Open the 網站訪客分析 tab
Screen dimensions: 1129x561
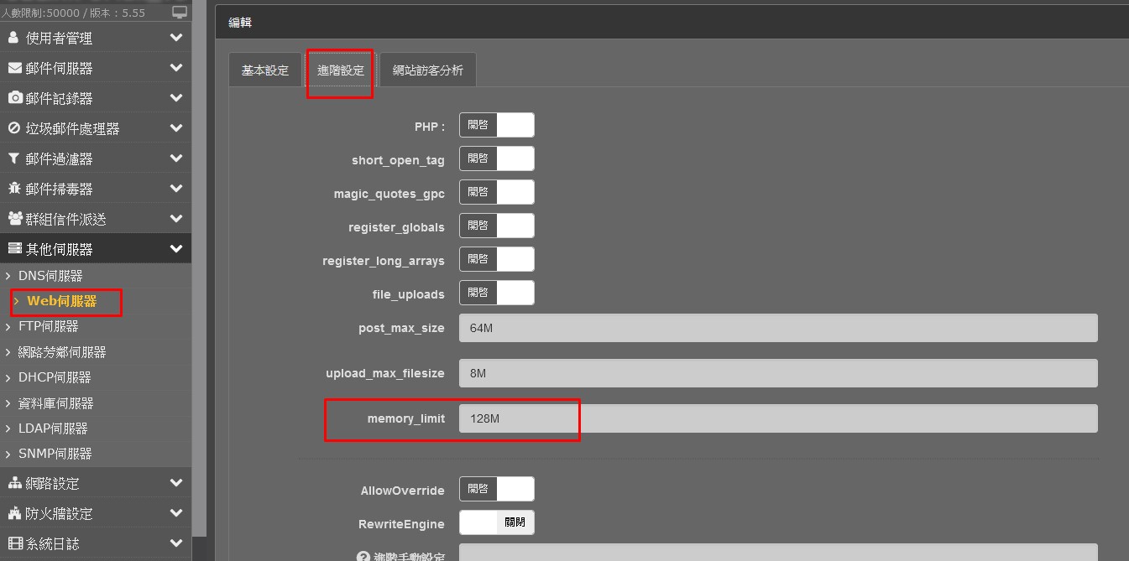(427, 70)
